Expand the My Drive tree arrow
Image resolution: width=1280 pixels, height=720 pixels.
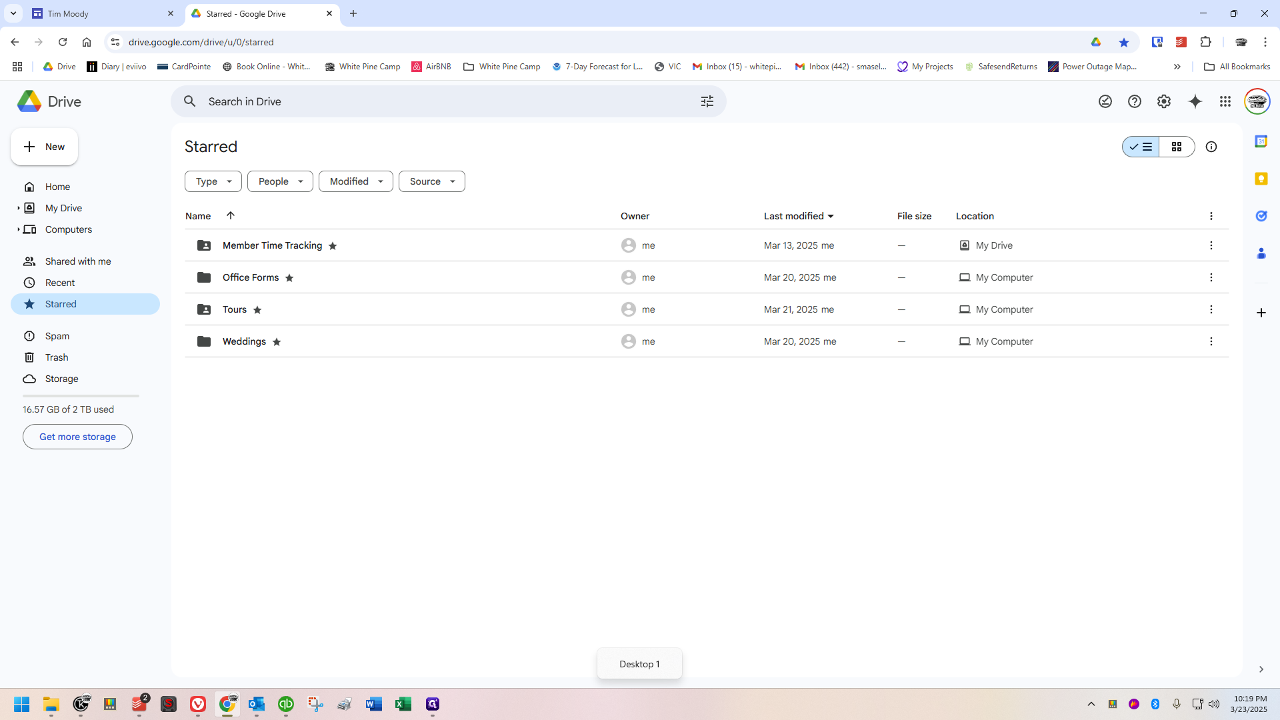(x=18, y=208)
